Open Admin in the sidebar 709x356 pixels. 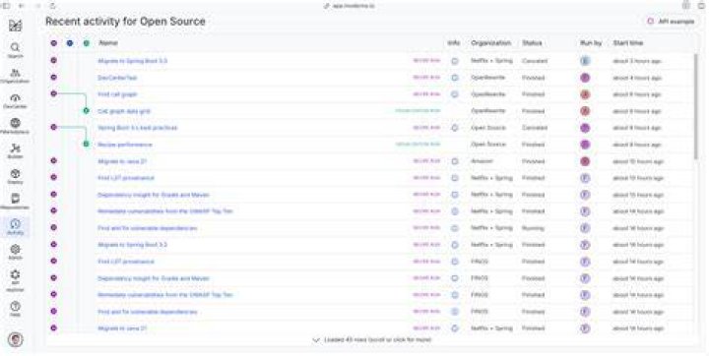(15, 252)
